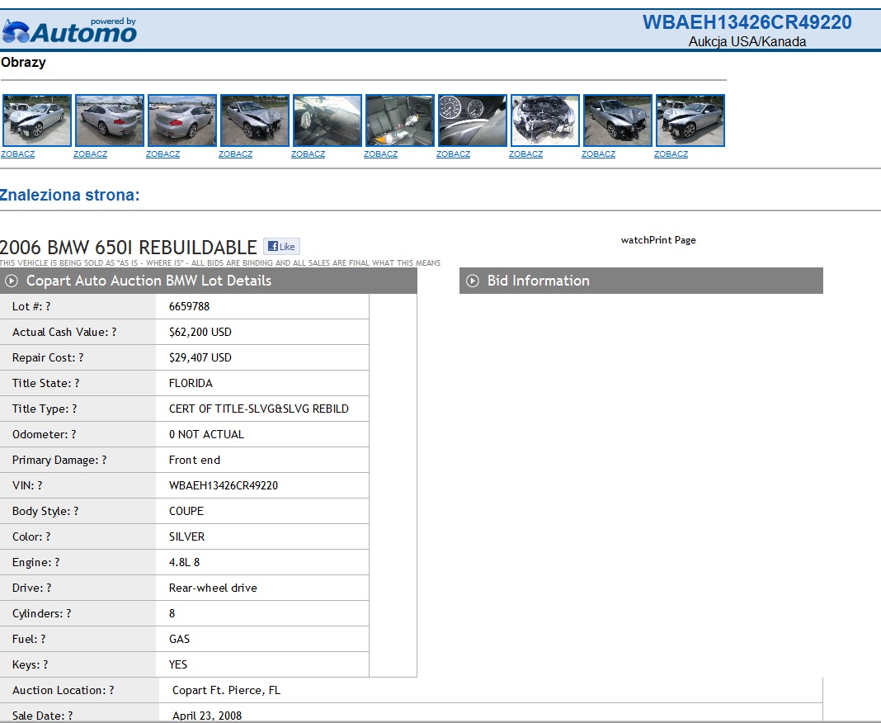Image resolution: width=881 pixels, height=723 pixels.
Task: Click the VIN value in the details table
Action: pos(223,486)
